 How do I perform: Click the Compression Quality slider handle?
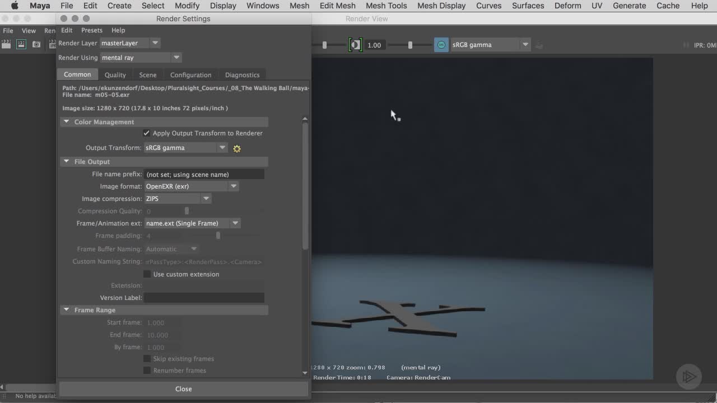[x=187, y=211]
